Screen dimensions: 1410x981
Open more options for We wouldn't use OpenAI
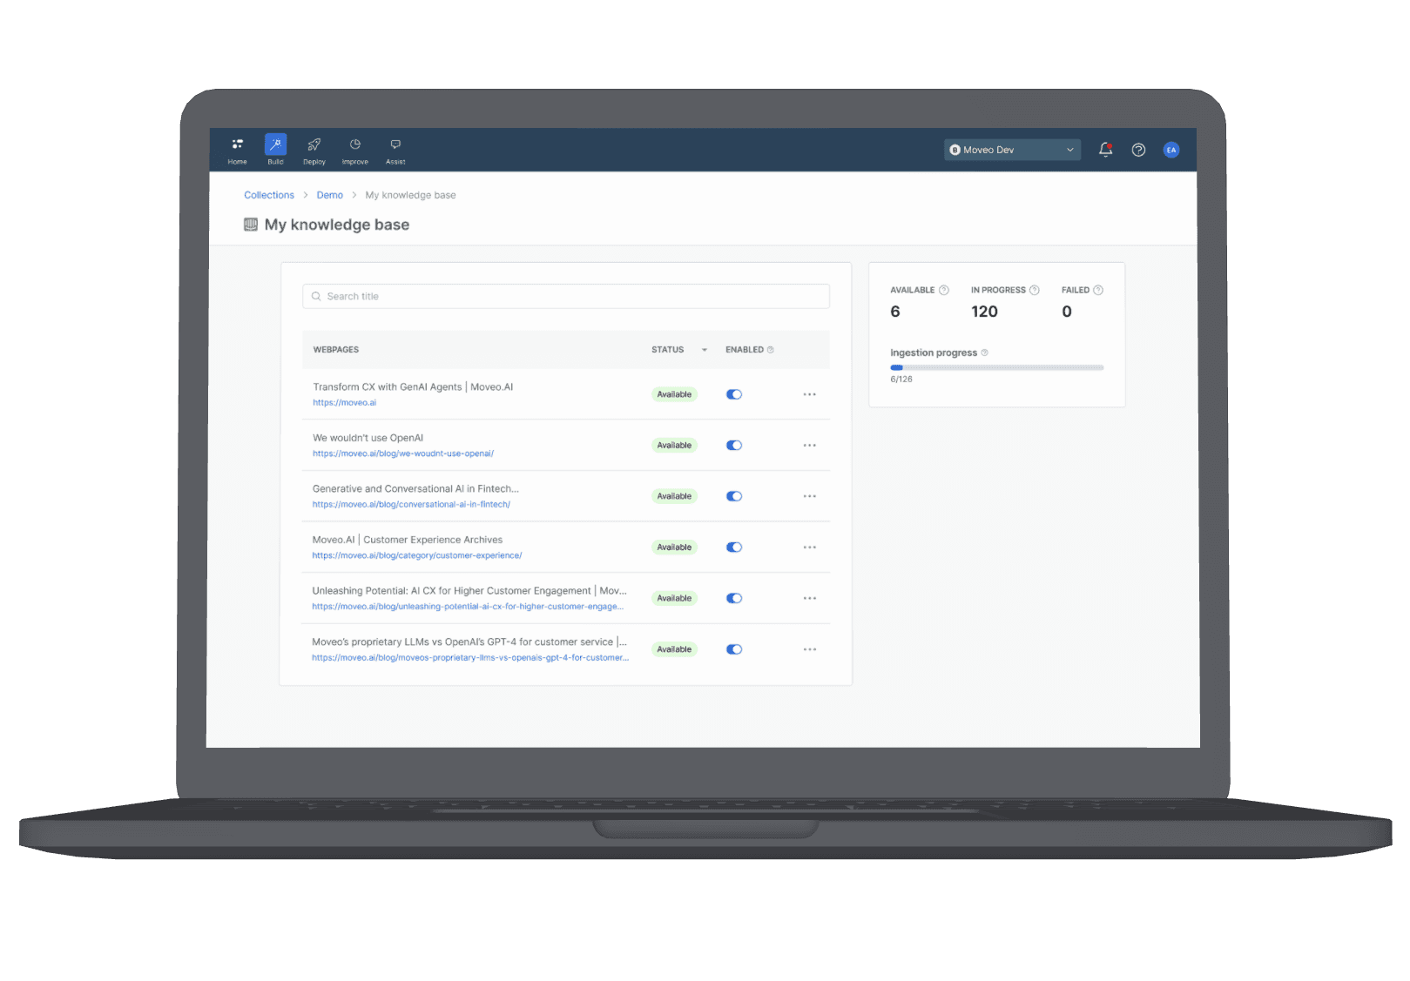[x=810, y=445]
